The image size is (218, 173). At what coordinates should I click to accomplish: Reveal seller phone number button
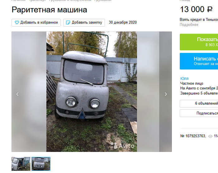click(x=199, y=42)
